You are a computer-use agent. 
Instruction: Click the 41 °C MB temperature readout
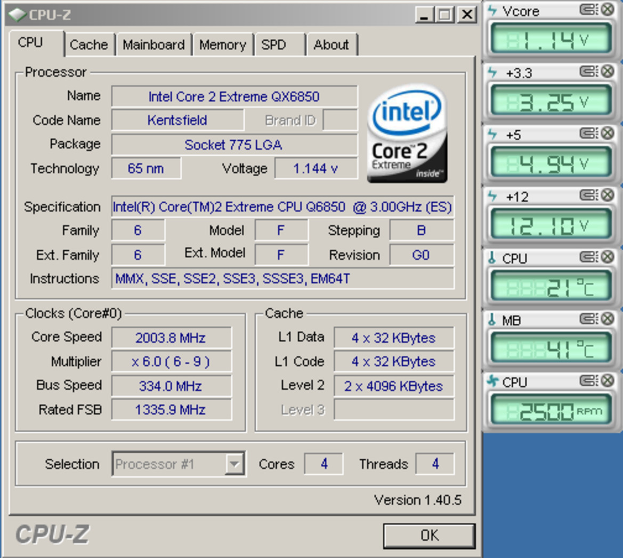point(551,348)
